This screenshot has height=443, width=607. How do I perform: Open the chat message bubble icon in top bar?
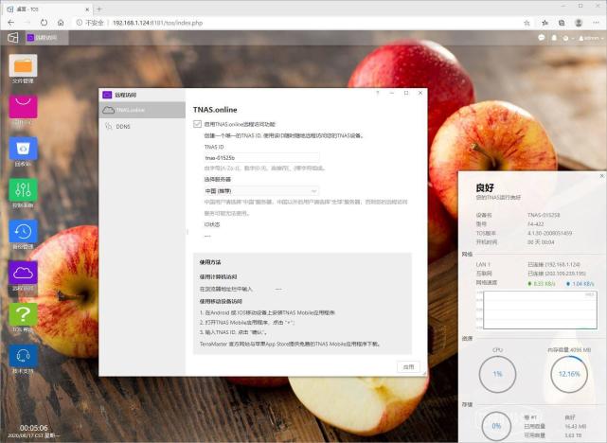coord(542,38)
